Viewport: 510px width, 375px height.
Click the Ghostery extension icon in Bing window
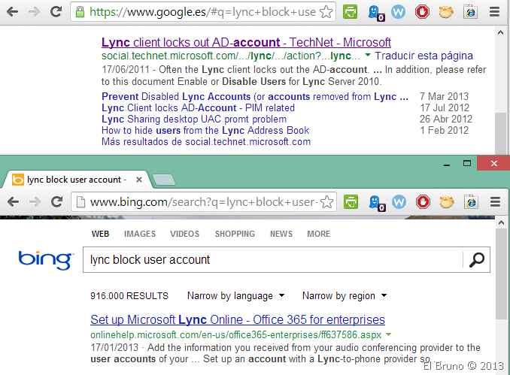(x=375, y=201)
